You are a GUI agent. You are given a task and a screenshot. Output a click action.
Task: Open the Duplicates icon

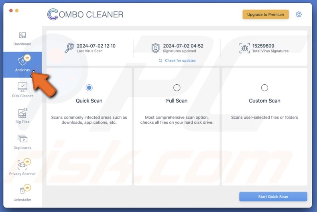click(x=22, y=139)
